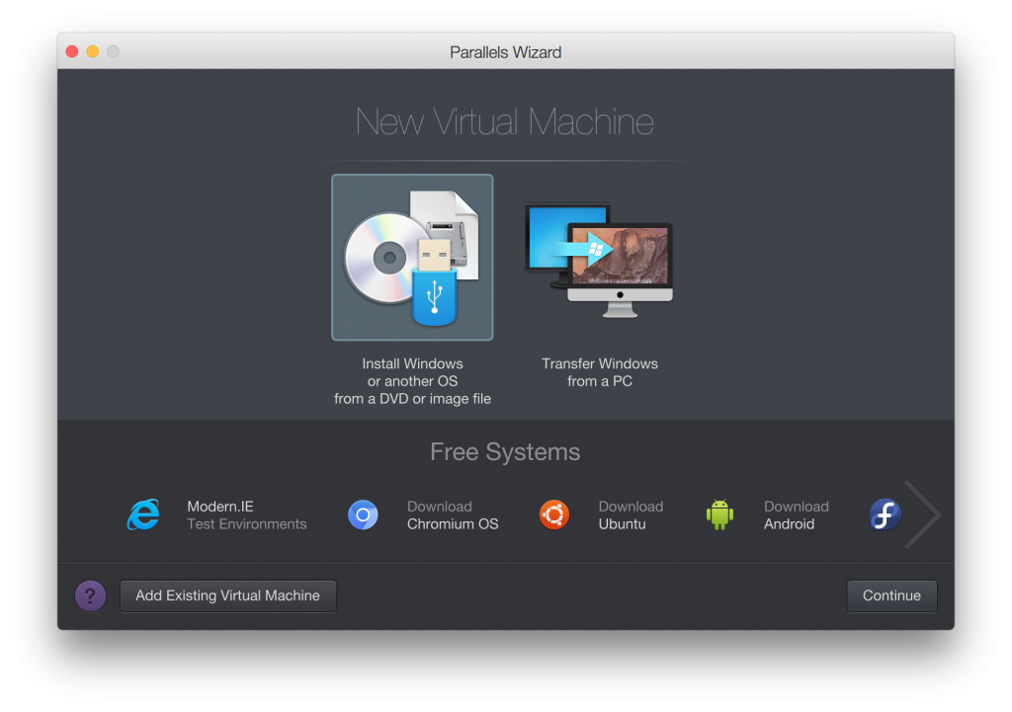This screenshot has width=1012, height=712.
Task: Expand more free systems with right arrow
Action: [923, 514]
